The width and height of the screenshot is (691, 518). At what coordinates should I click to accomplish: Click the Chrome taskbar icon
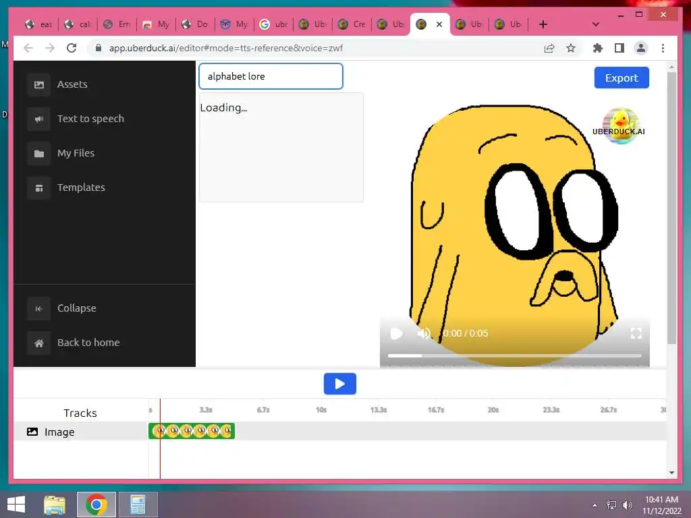coord(96,505)
